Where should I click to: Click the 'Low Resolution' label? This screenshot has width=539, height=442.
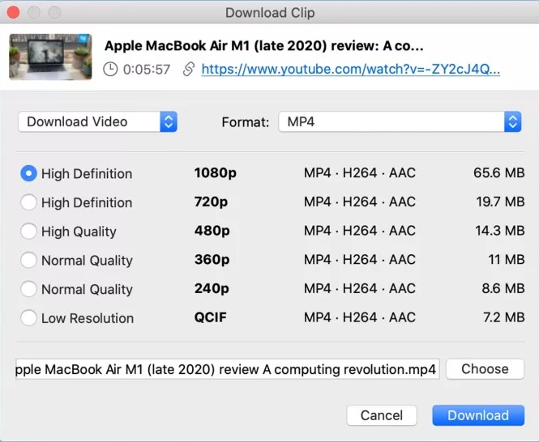tap(88, 318)
